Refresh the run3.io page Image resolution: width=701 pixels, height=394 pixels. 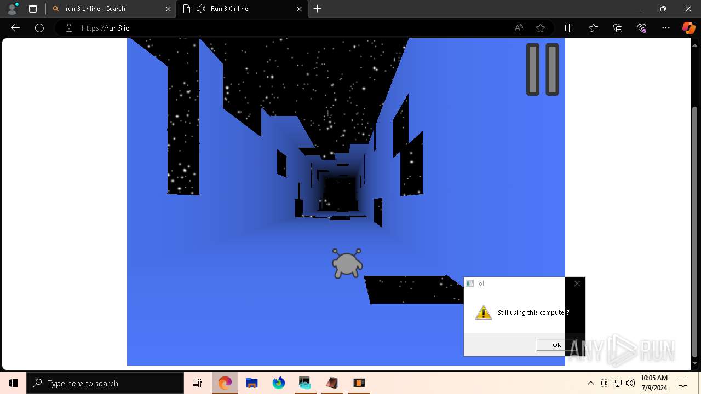click(x=39, y=28)
